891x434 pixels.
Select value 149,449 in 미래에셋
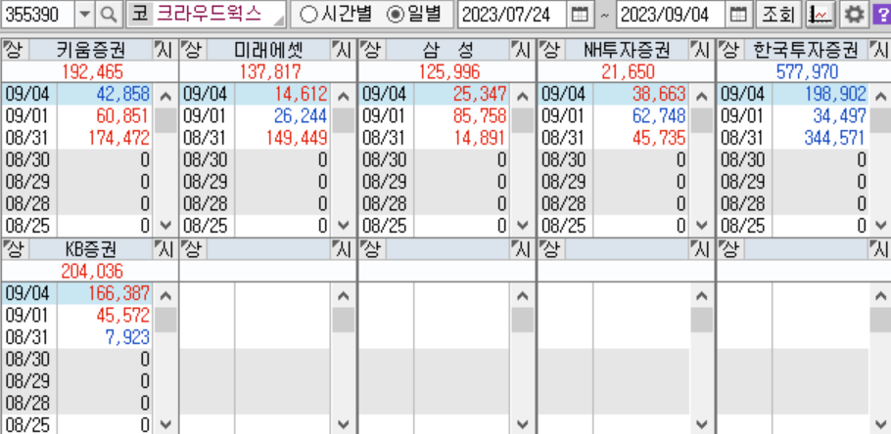coord(298,138)
